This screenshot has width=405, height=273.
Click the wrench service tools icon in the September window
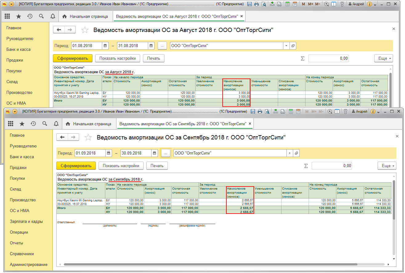point(346,111)
